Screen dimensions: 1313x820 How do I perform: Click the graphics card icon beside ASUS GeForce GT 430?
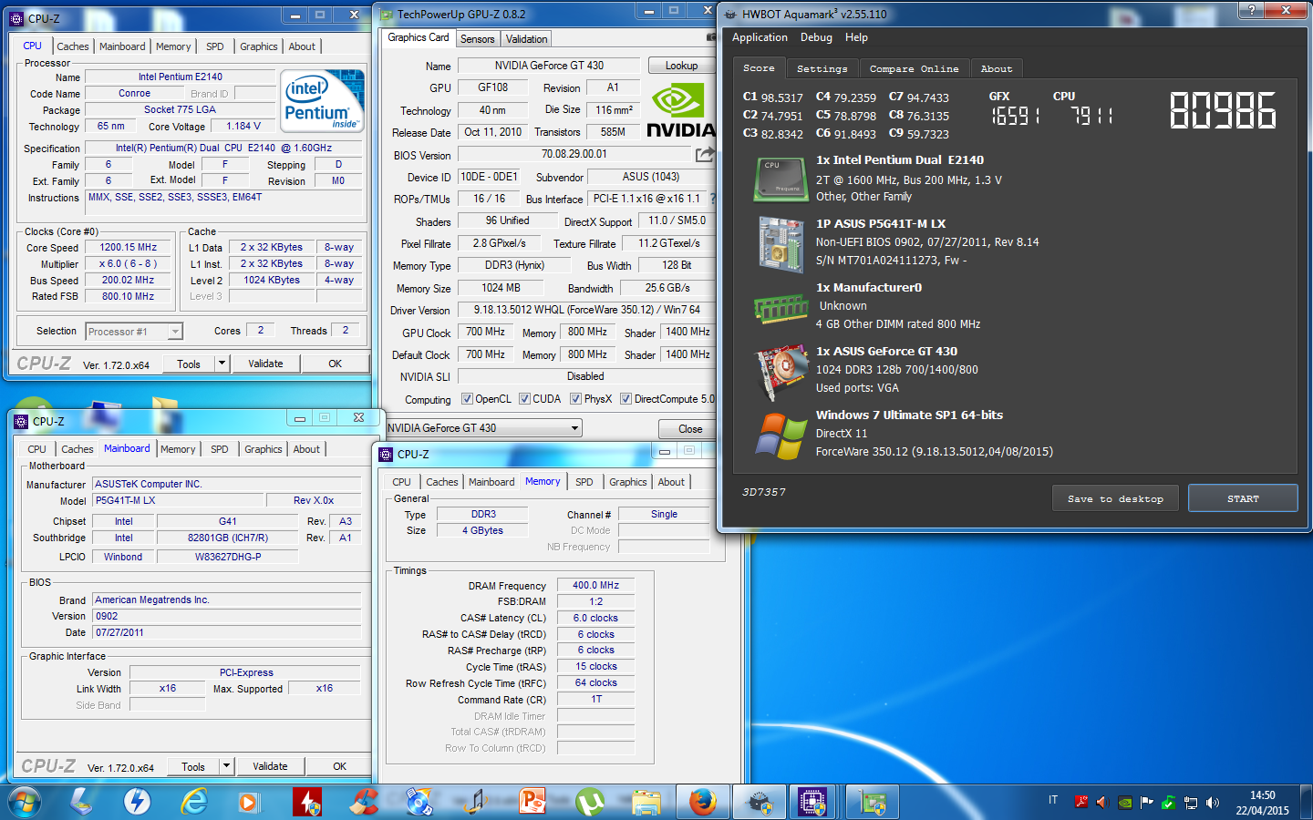click(781, 373)
